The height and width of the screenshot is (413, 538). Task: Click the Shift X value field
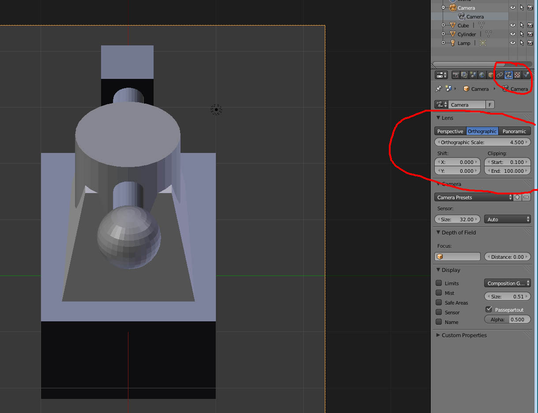[458, 162]
